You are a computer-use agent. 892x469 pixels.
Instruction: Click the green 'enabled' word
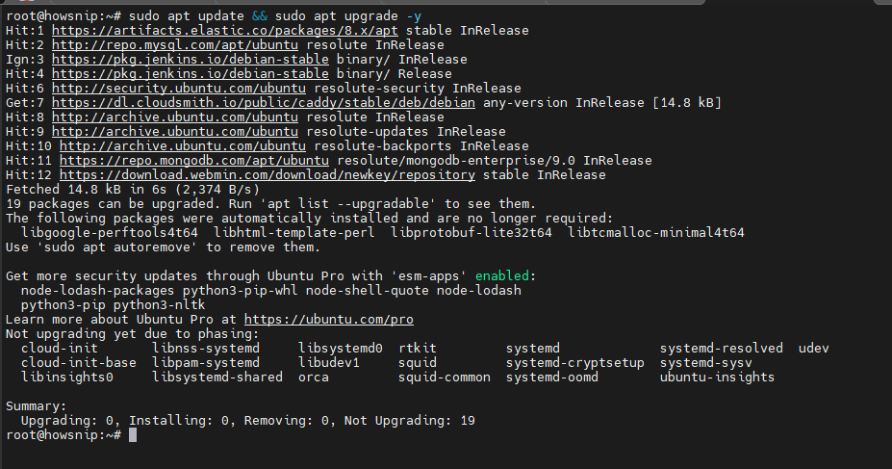pos(502,276)
